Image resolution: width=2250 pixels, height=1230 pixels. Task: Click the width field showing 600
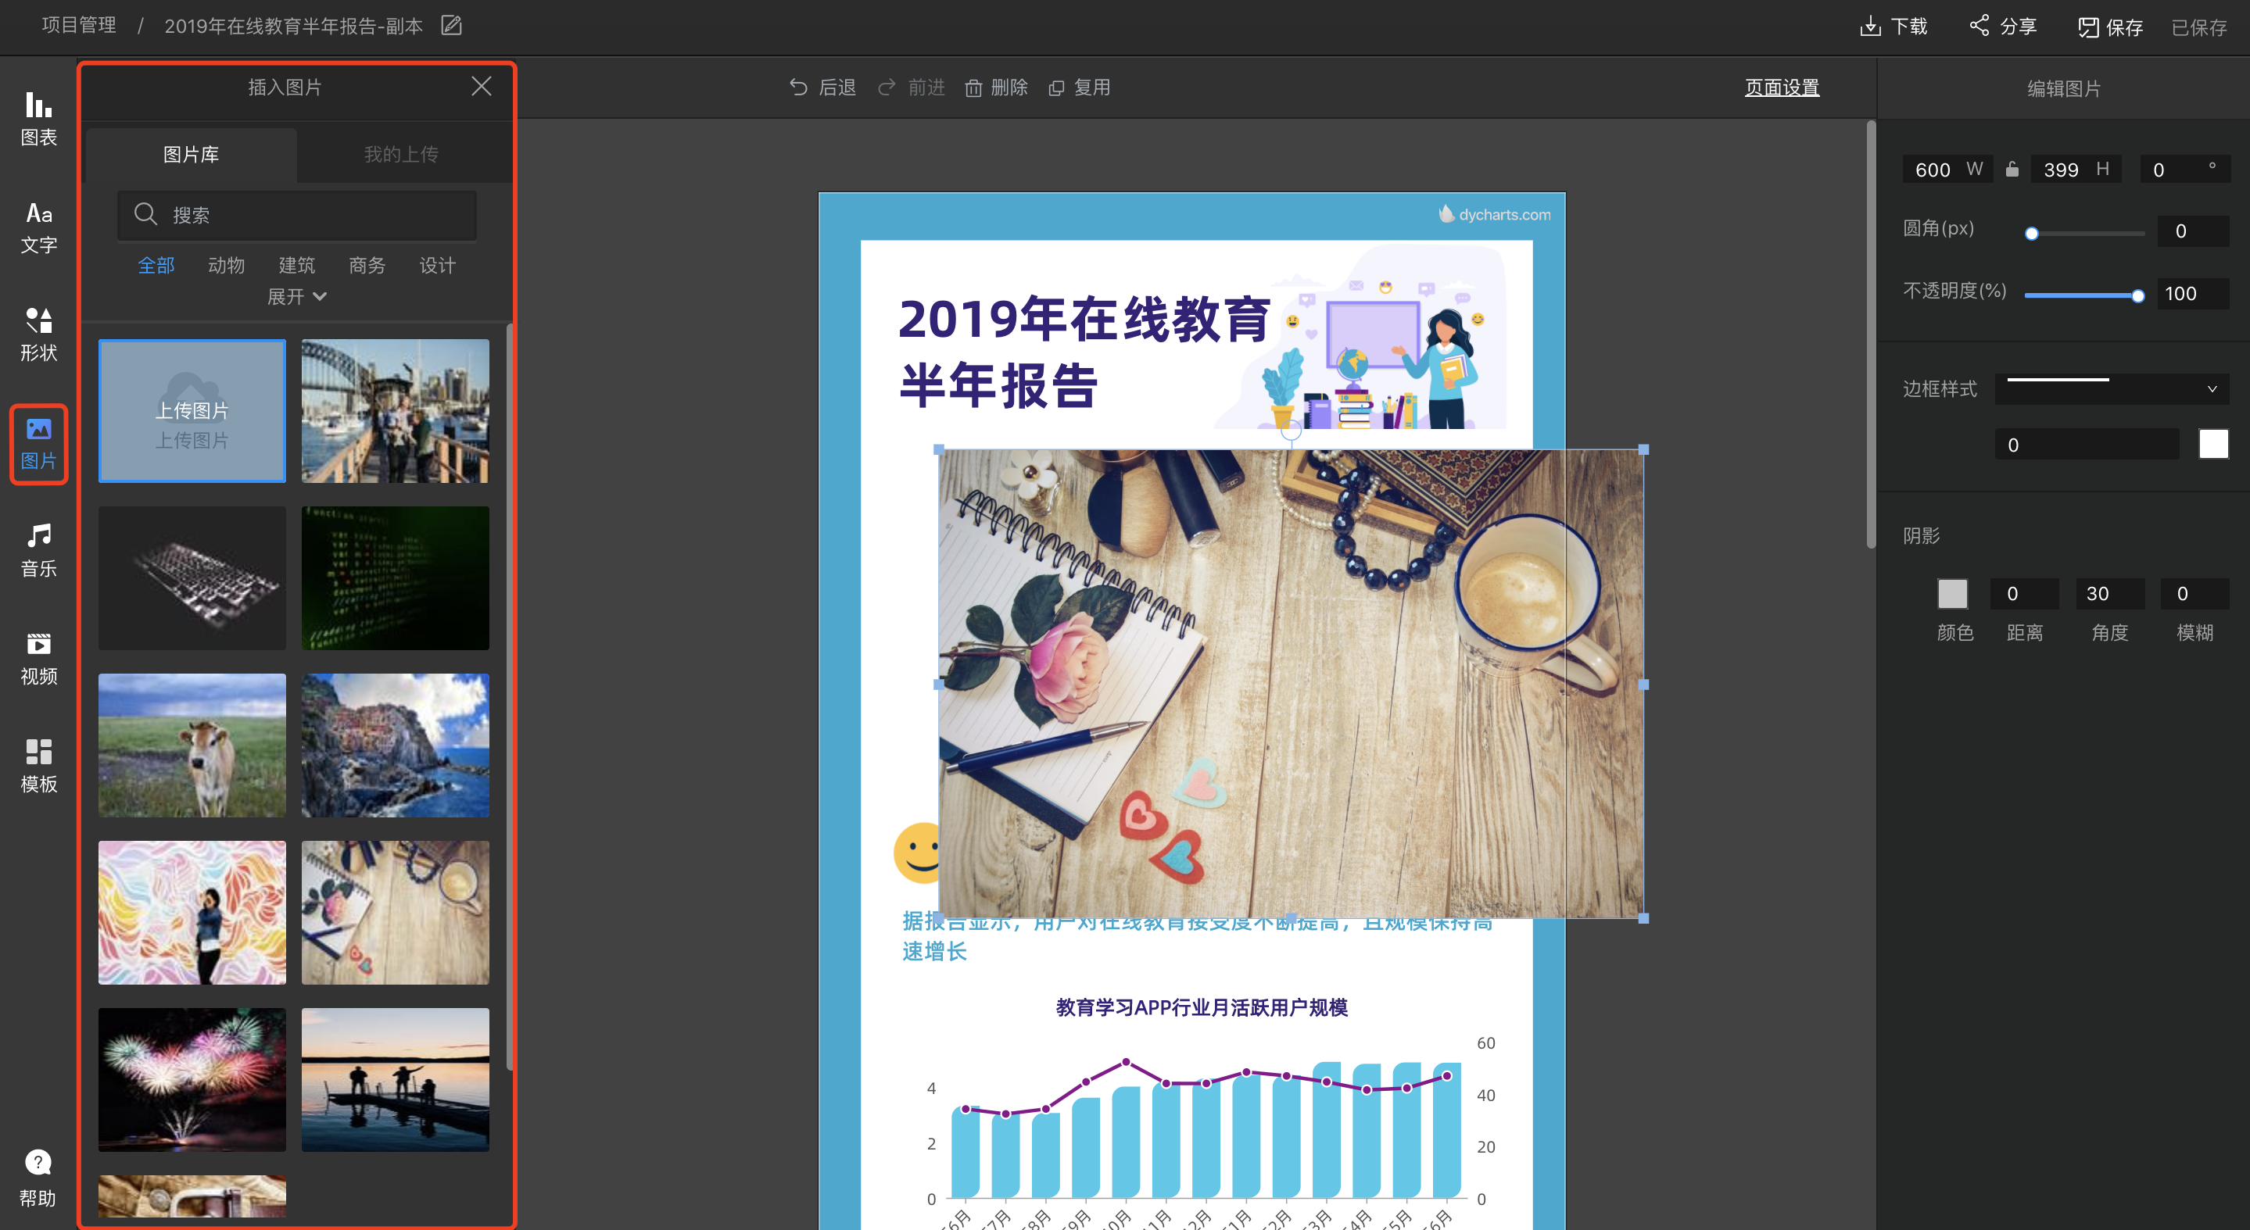pos(1947,170)
